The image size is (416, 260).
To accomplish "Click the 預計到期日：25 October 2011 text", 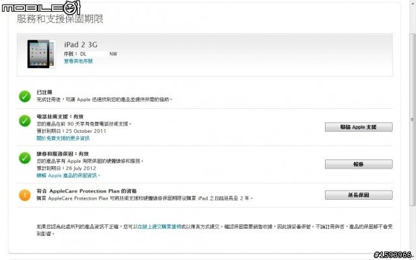I will 71,131.
